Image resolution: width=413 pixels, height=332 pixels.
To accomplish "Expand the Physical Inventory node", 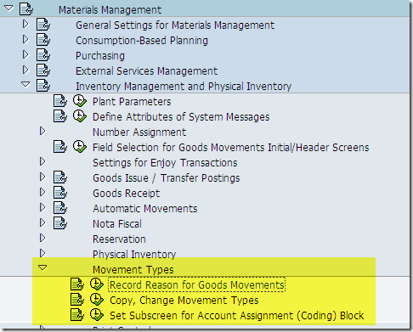I will click(42, 253).
